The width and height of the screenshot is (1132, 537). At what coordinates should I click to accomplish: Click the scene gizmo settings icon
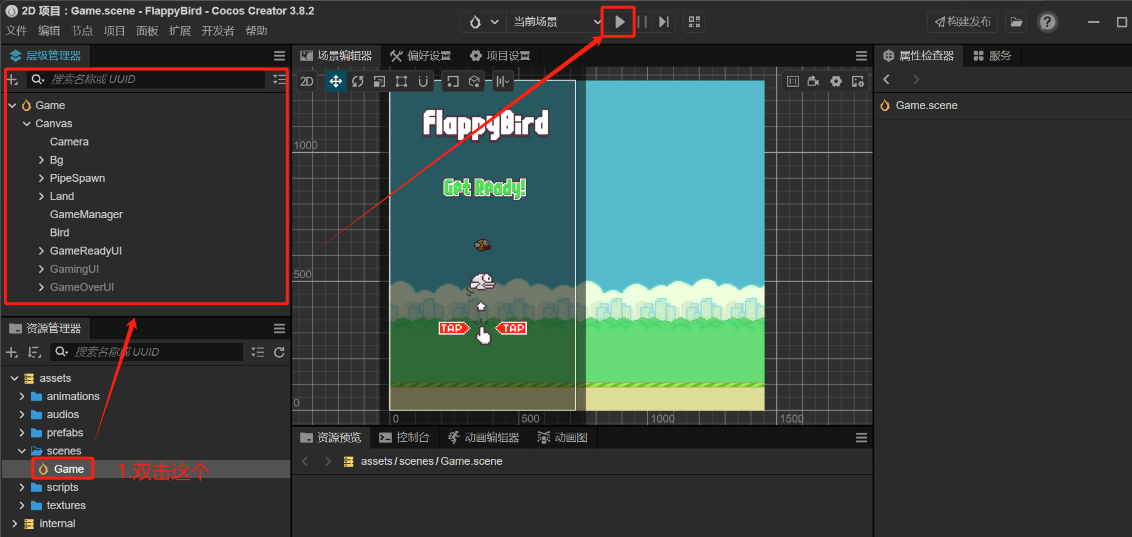pos(858,81)
